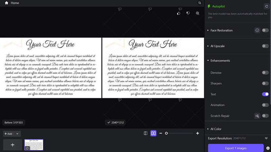Click the large plus add-image tile

tap(12, 145)
